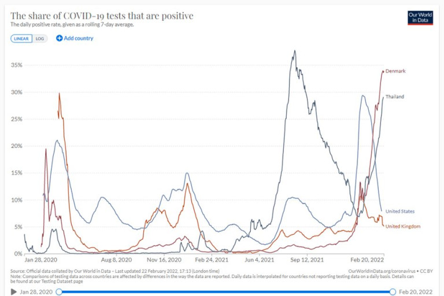Switch chart scale to LINEAR
The image size is (444, 296).
click(21, 38)
